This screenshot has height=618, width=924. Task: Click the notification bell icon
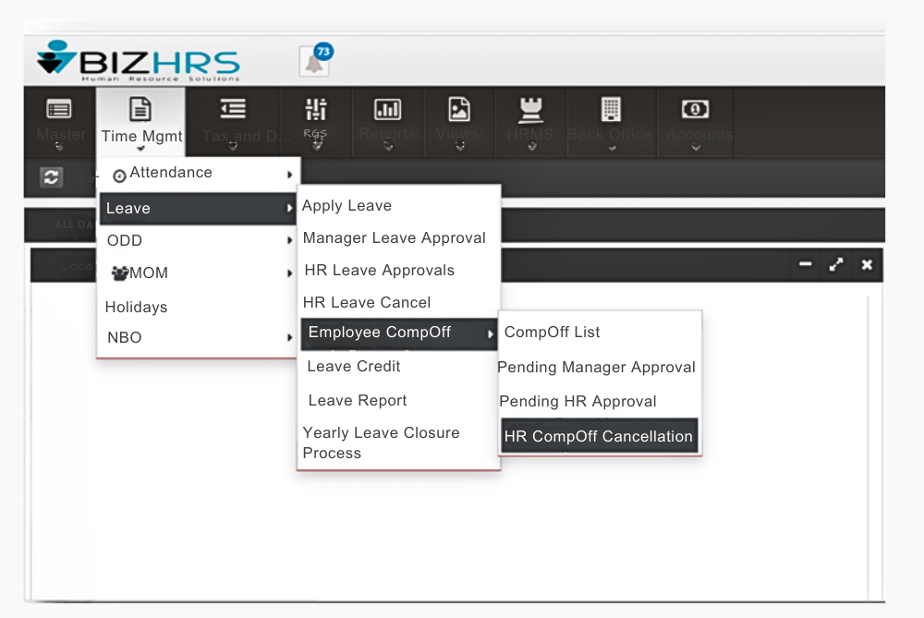click(314, 62)
